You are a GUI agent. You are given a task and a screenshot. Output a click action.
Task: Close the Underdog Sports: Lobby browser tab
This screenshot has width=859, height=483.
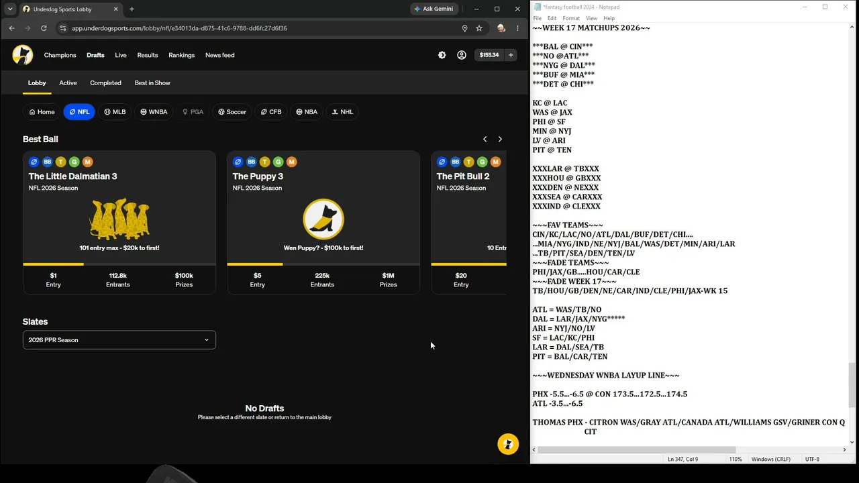point(115,9)
